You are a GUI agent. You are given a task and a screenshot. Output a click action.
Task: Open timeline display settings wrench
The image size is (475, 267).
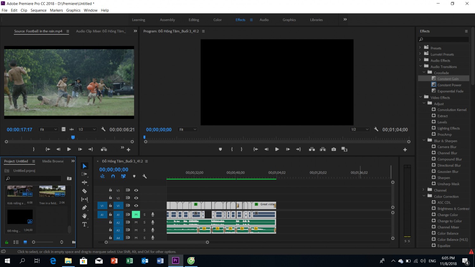(145, 177)
